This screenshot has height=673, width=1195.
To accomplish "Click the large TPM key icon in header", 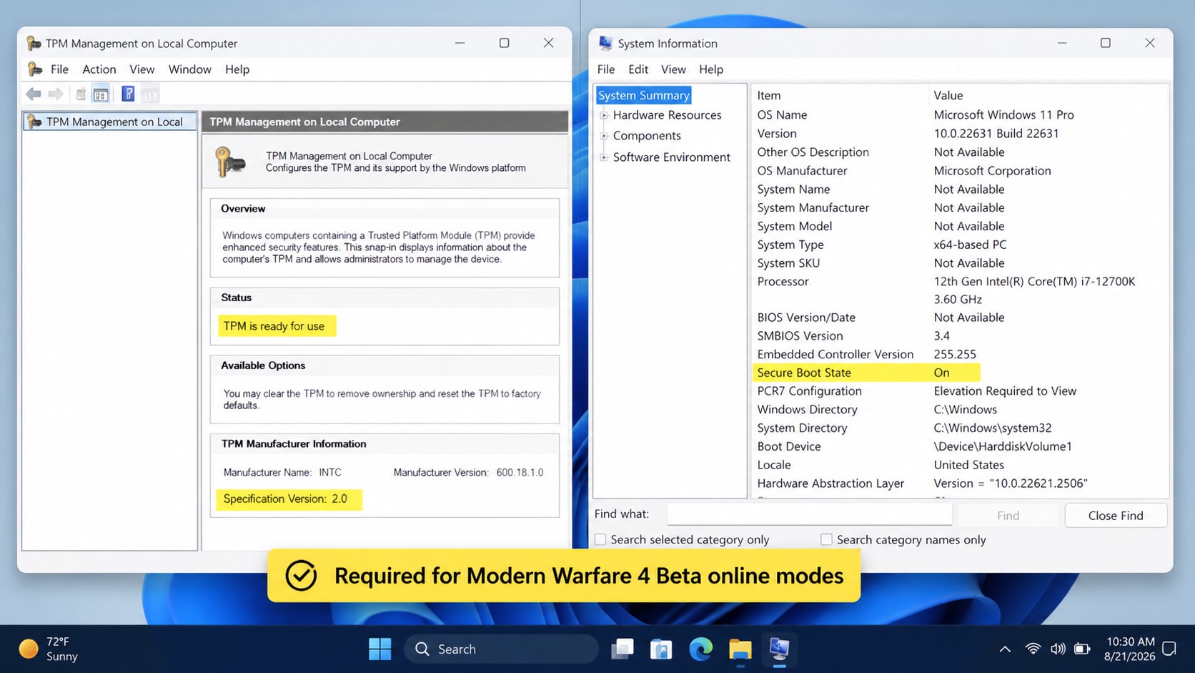I will (x=230, y=162).
